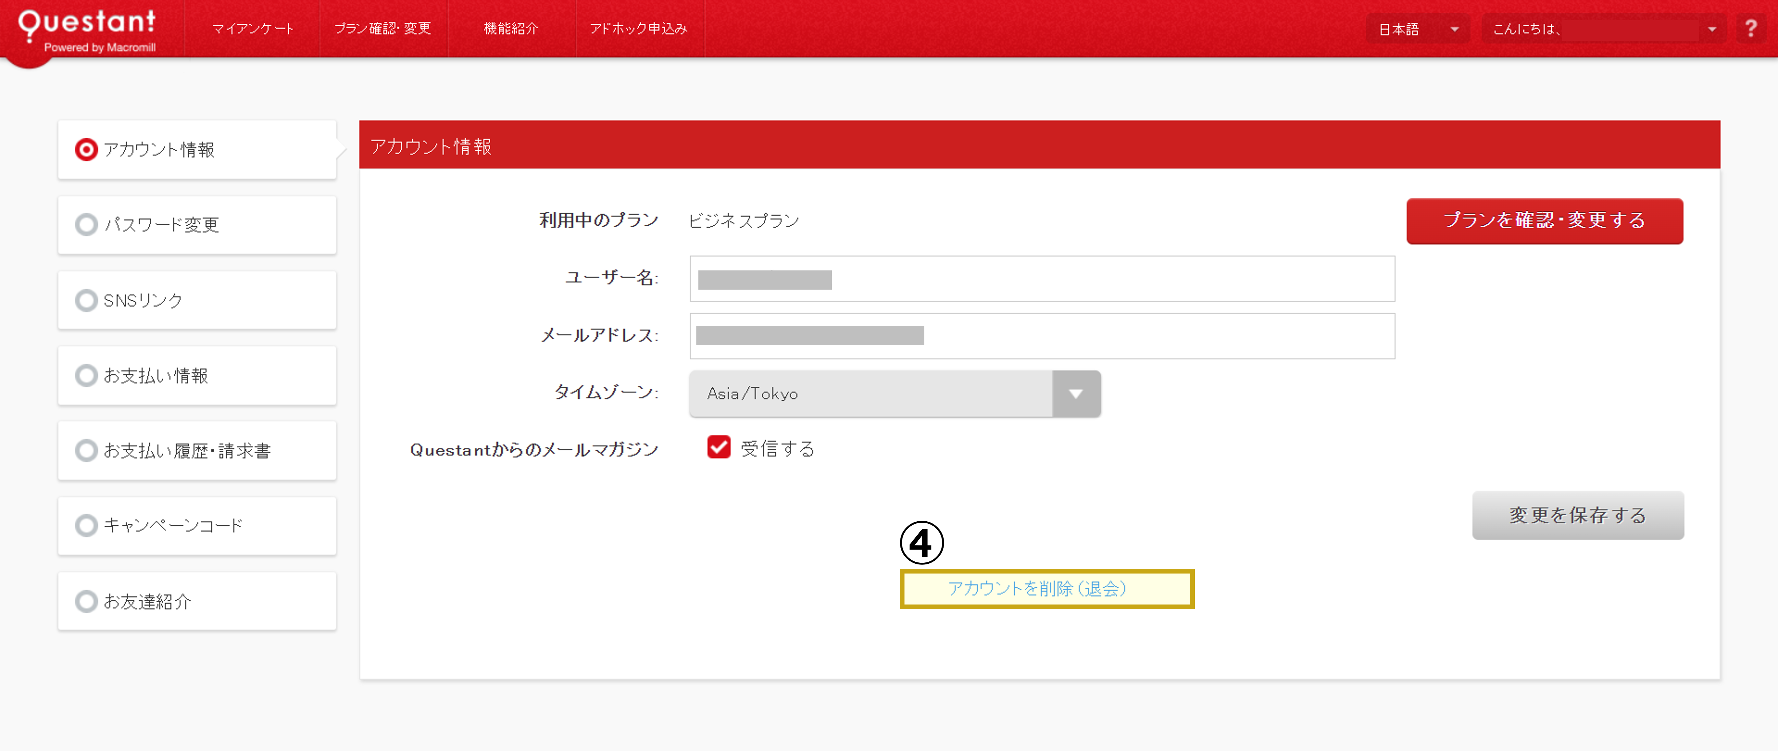1778x751 pixels.
Task: Open マイアンケート menu
Action: coord(253,29)
